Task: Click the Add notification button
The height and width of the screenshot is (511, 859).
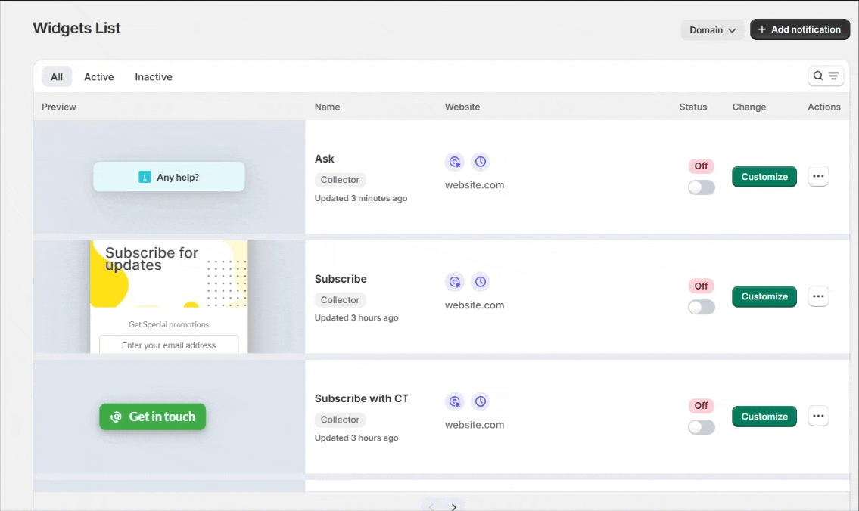Action: (x=799, y=29)
